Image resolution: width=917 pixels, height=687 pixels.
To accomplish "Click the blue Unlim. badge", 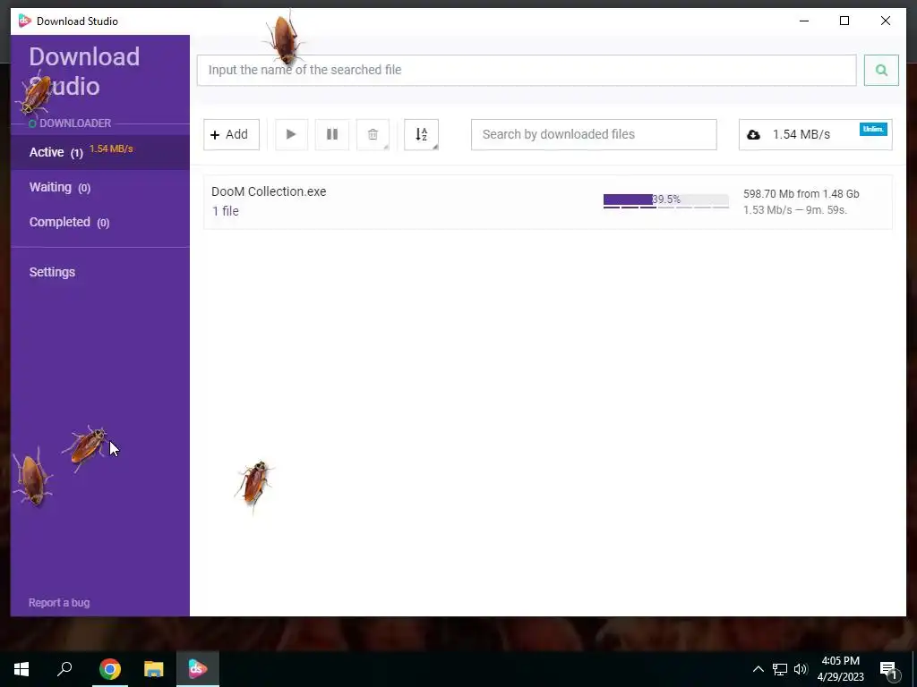I will click(x=873, y=129).
